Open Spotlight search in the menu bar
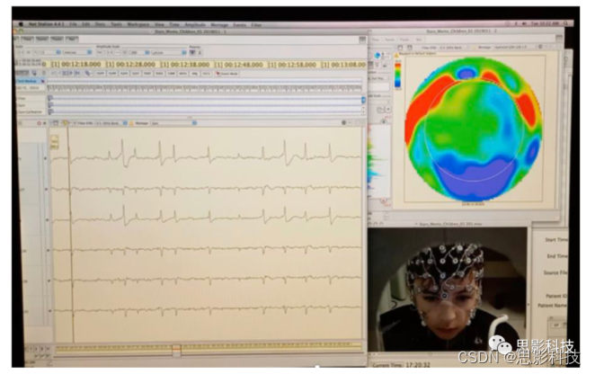Viewport: 595px width, 374px height. click(x=565, y=23)
